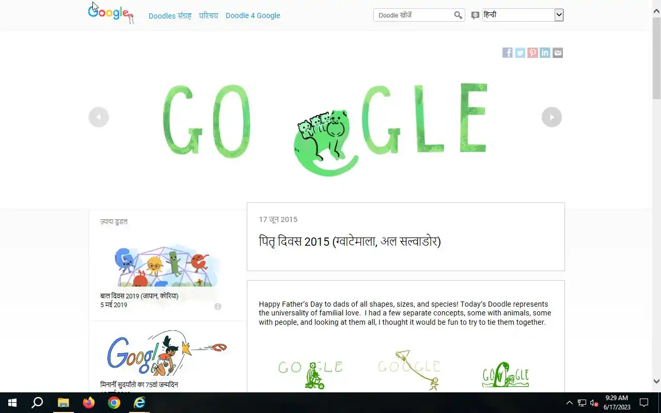Focus the Doodle खोजें search field

point(414,15)
